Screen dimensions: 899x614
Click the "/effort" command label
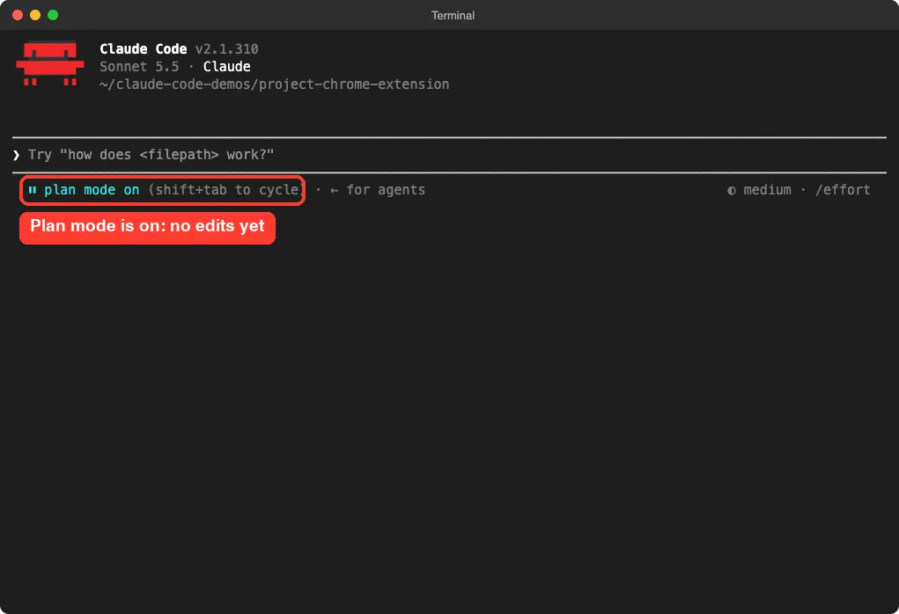pyautogui.click(x=843, y=190)
